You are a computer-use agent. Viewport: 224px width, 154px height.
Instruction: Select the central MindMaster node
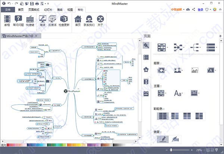72,91
